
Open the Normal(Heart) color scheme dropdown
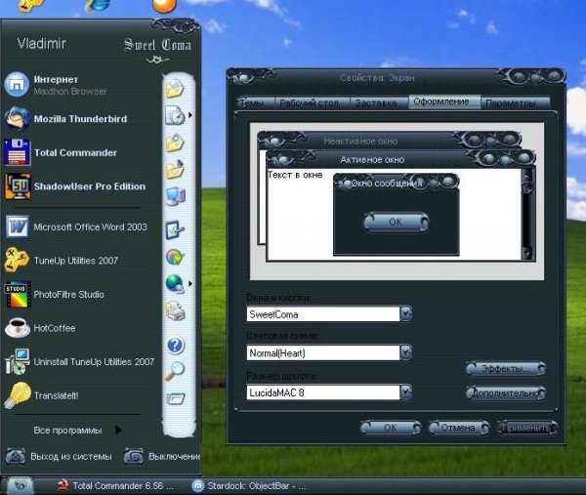pos(406,352)
